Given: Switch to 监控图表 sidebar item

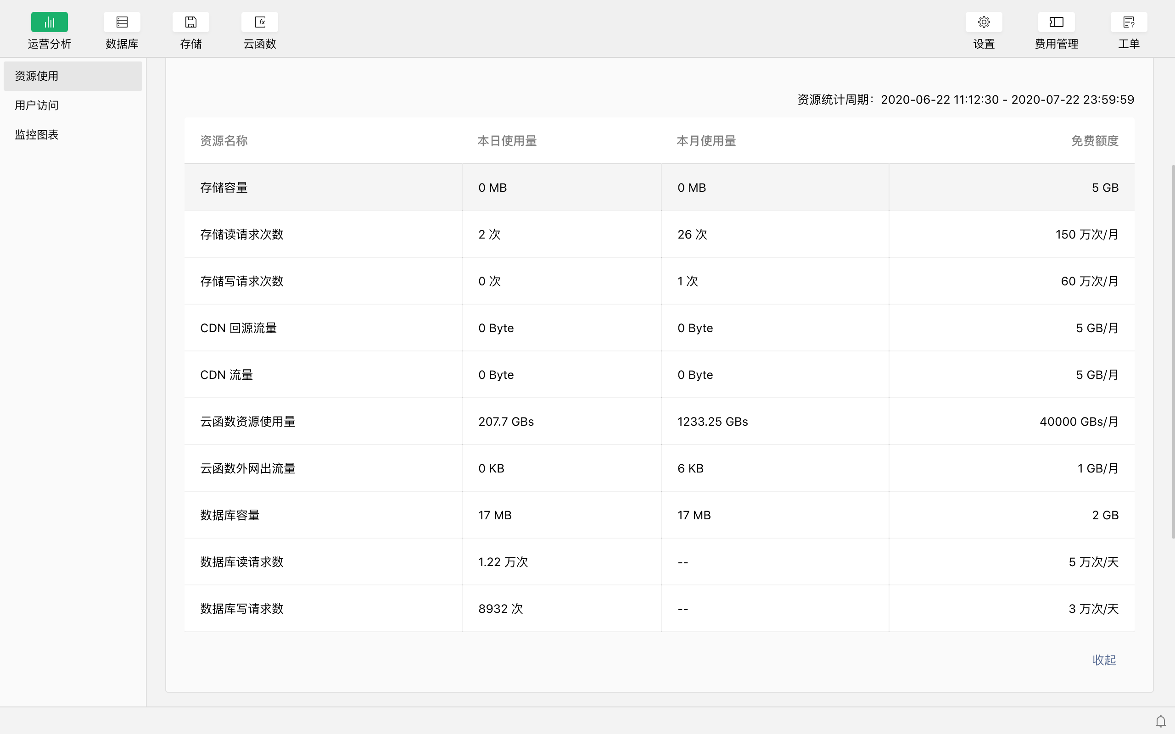Looking at the screenshot, I should [x=37, y=134].
